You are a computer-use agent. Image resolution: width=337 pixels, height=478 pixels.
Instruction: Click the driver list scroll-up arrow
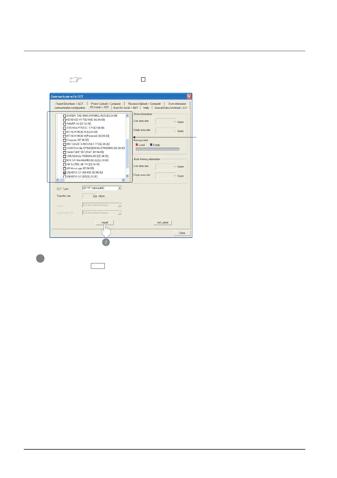pyautogui.click(x=127, y=116)
